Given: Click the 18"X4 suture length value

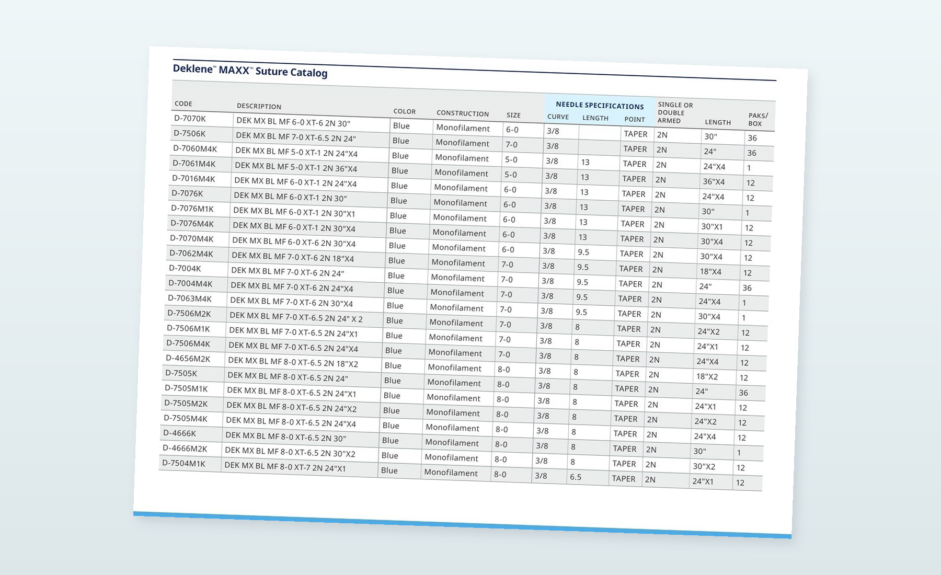Looking at the screenshot, I should point(710,272).
